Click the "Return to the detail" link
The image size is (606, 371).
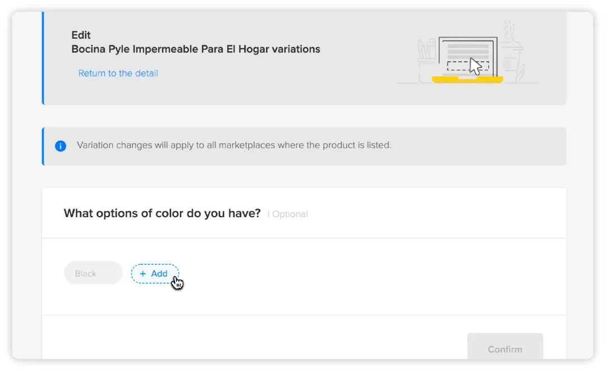point(118,73)
